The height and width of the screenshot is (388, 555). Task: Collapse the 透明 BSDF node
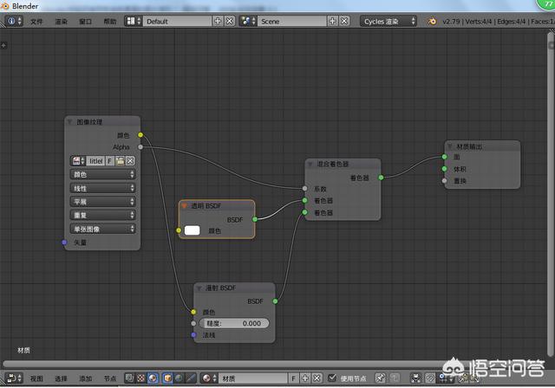[x=184, y=205]
